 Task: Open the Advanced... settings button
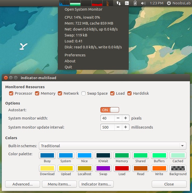click(x=23, y=184)
